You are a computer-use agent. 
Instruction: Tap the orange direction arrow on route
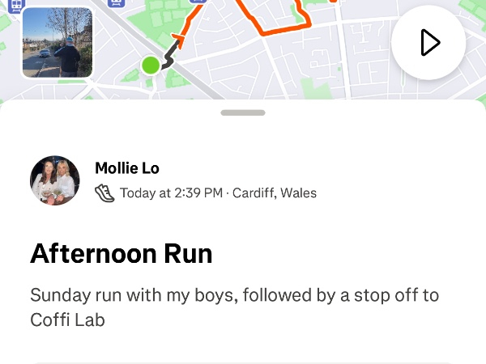(x=180, y=38)
